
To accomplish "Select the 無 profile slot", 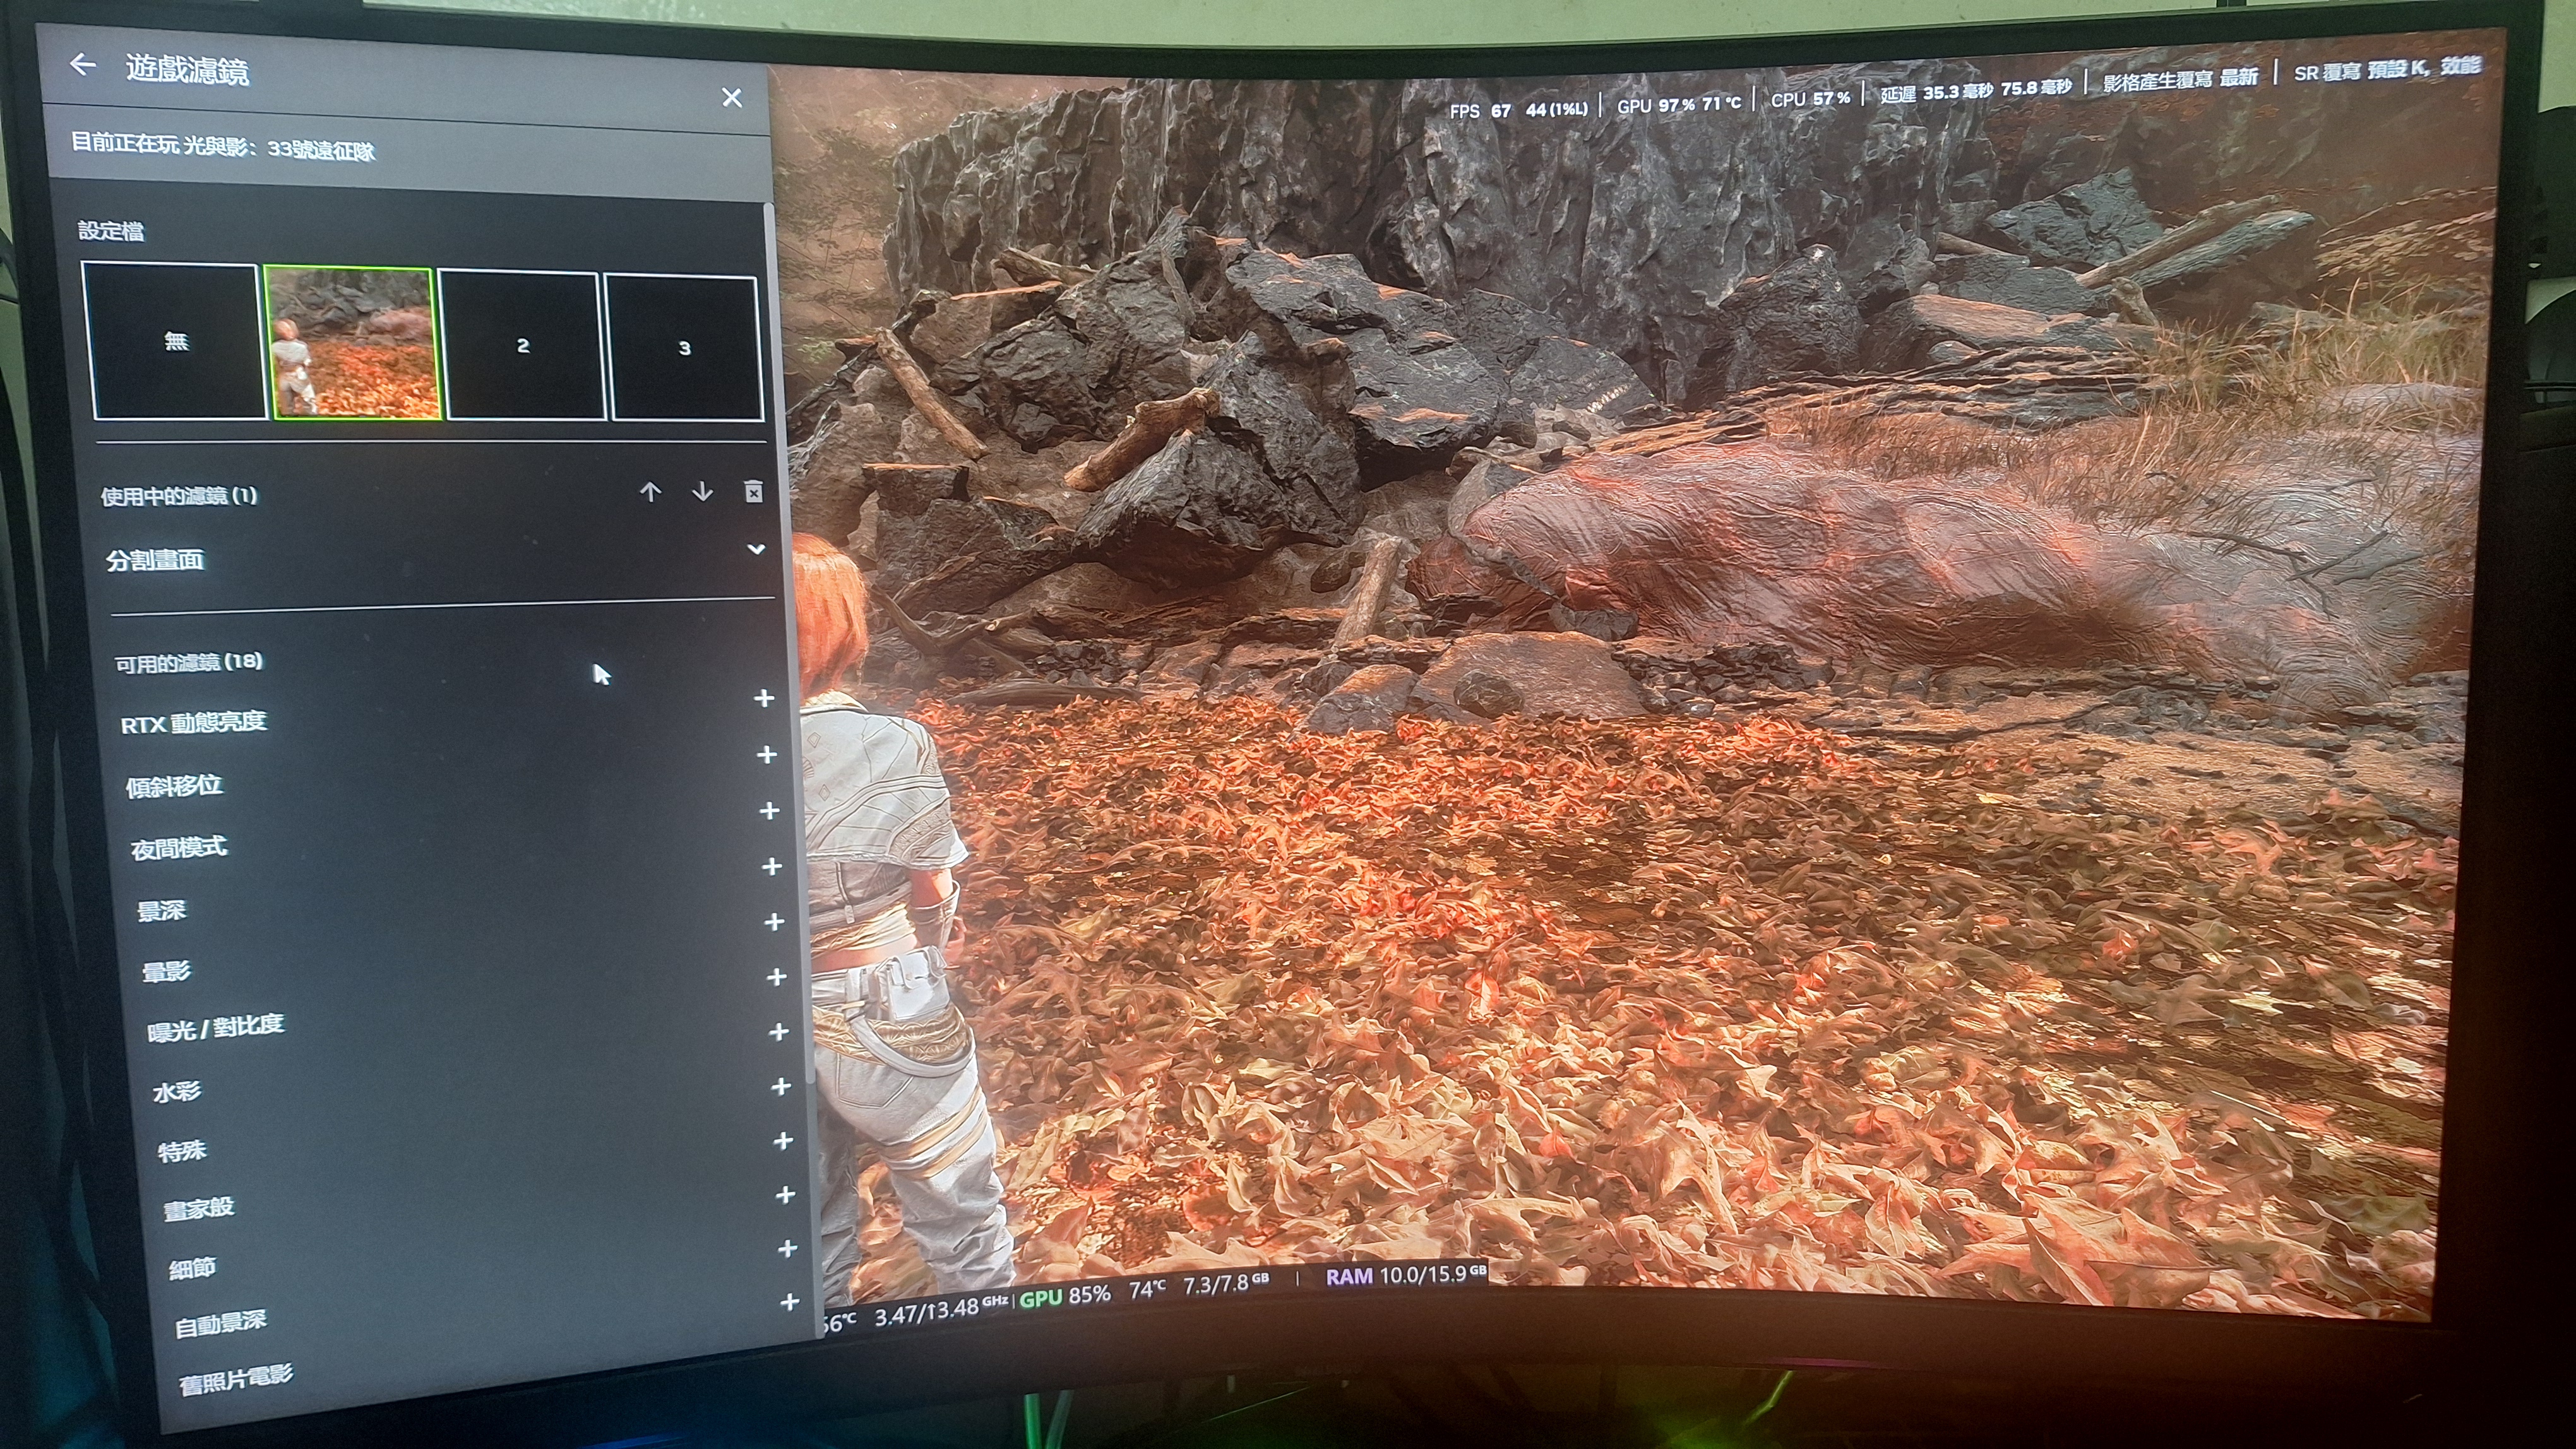I will coord(175,341).
